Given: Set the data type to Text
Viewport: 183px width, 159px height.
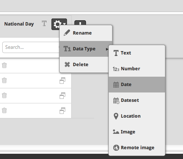Looking at the screenshot, I should [x=137, y=53].
